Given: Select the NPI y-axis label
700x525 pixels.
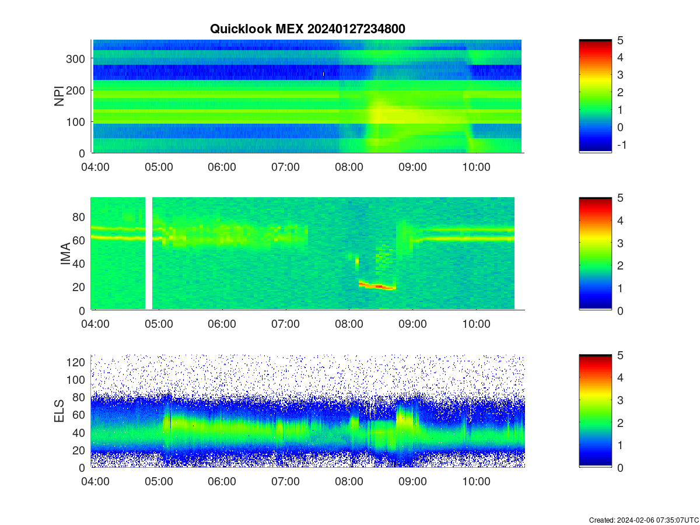Looking at the screenshot, I should click(60, 96).
